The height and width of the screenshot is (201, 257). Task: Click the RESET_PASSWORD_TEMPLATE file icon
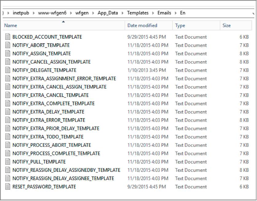(x=8, y=187)
